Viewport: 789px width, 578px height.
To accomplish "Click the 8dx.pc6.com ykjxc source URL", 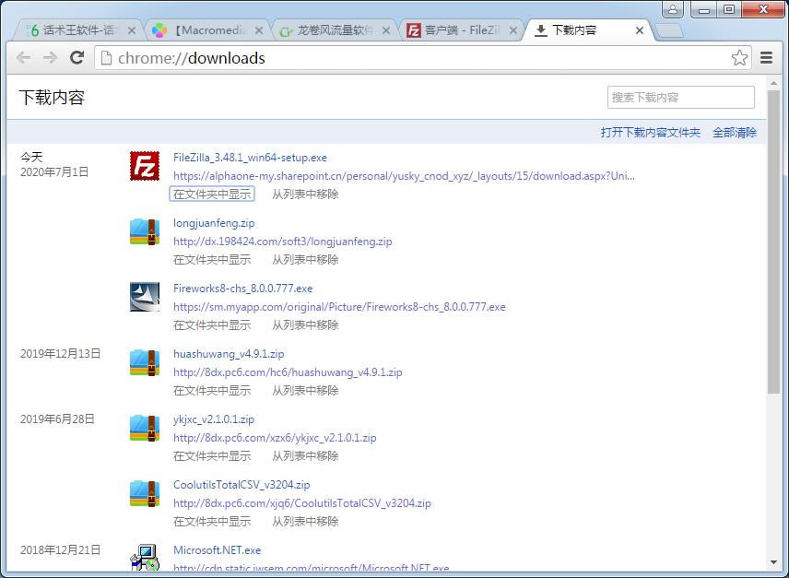I will 275,438.
